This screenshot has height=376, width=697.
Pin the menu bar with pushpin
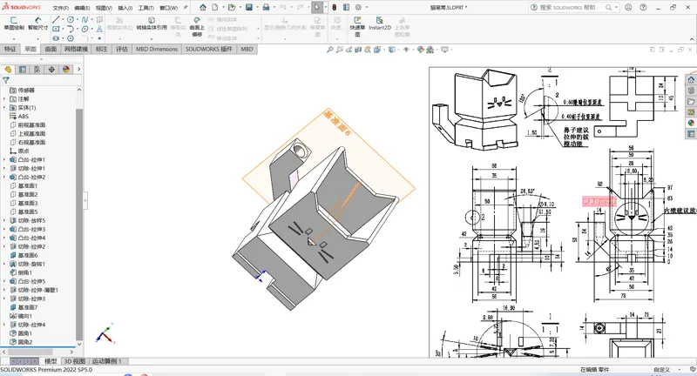click(186, 8)
